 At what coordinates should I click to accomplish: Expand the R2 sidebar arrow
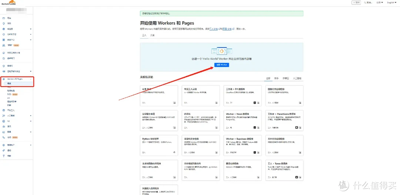[x=31, y=121]
